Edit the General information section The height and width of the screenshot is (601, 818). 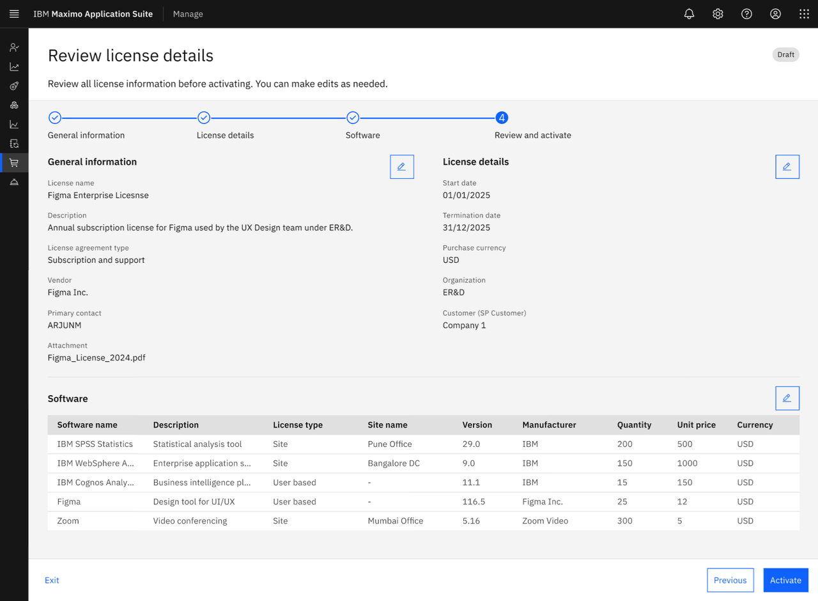click(402, 167)
